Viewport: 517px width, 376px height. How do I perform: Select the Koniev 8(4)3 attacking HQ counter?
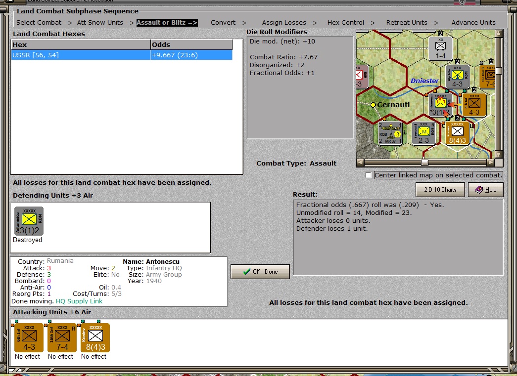click(x=95, y=337)
